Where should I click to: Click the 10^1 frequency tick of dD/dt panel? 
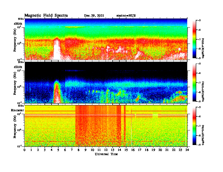click(19, 70)
